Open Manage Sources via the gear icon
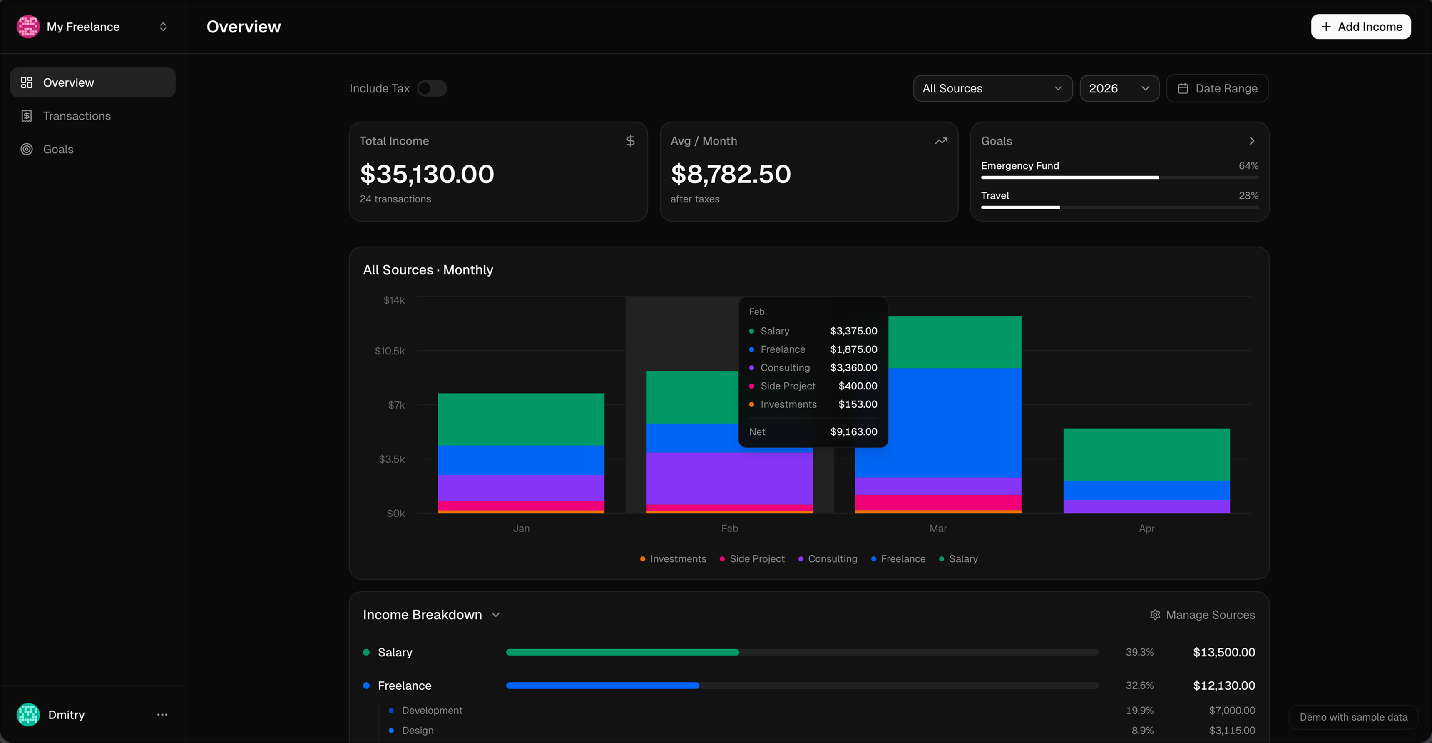The image size is (1432, 743). pos(1155,615)
